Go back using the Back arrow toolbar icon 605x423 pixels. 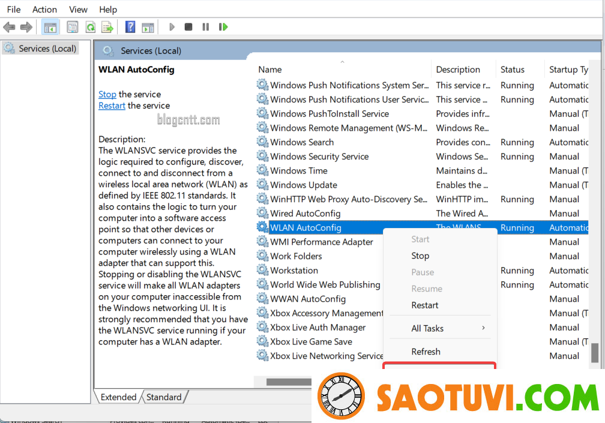(x=9, y=27)
